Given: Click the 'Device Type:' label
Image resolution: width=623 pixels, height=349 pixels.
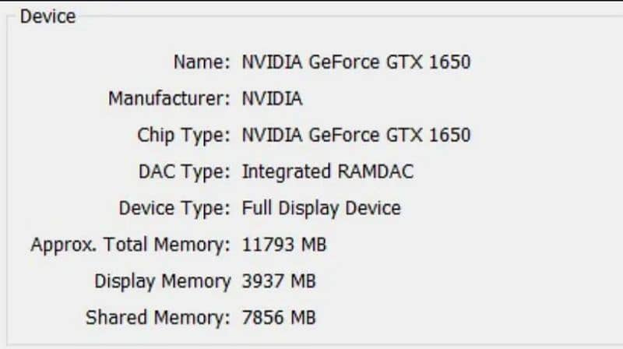Looking at the screenshot, I should tap(174, 208).
